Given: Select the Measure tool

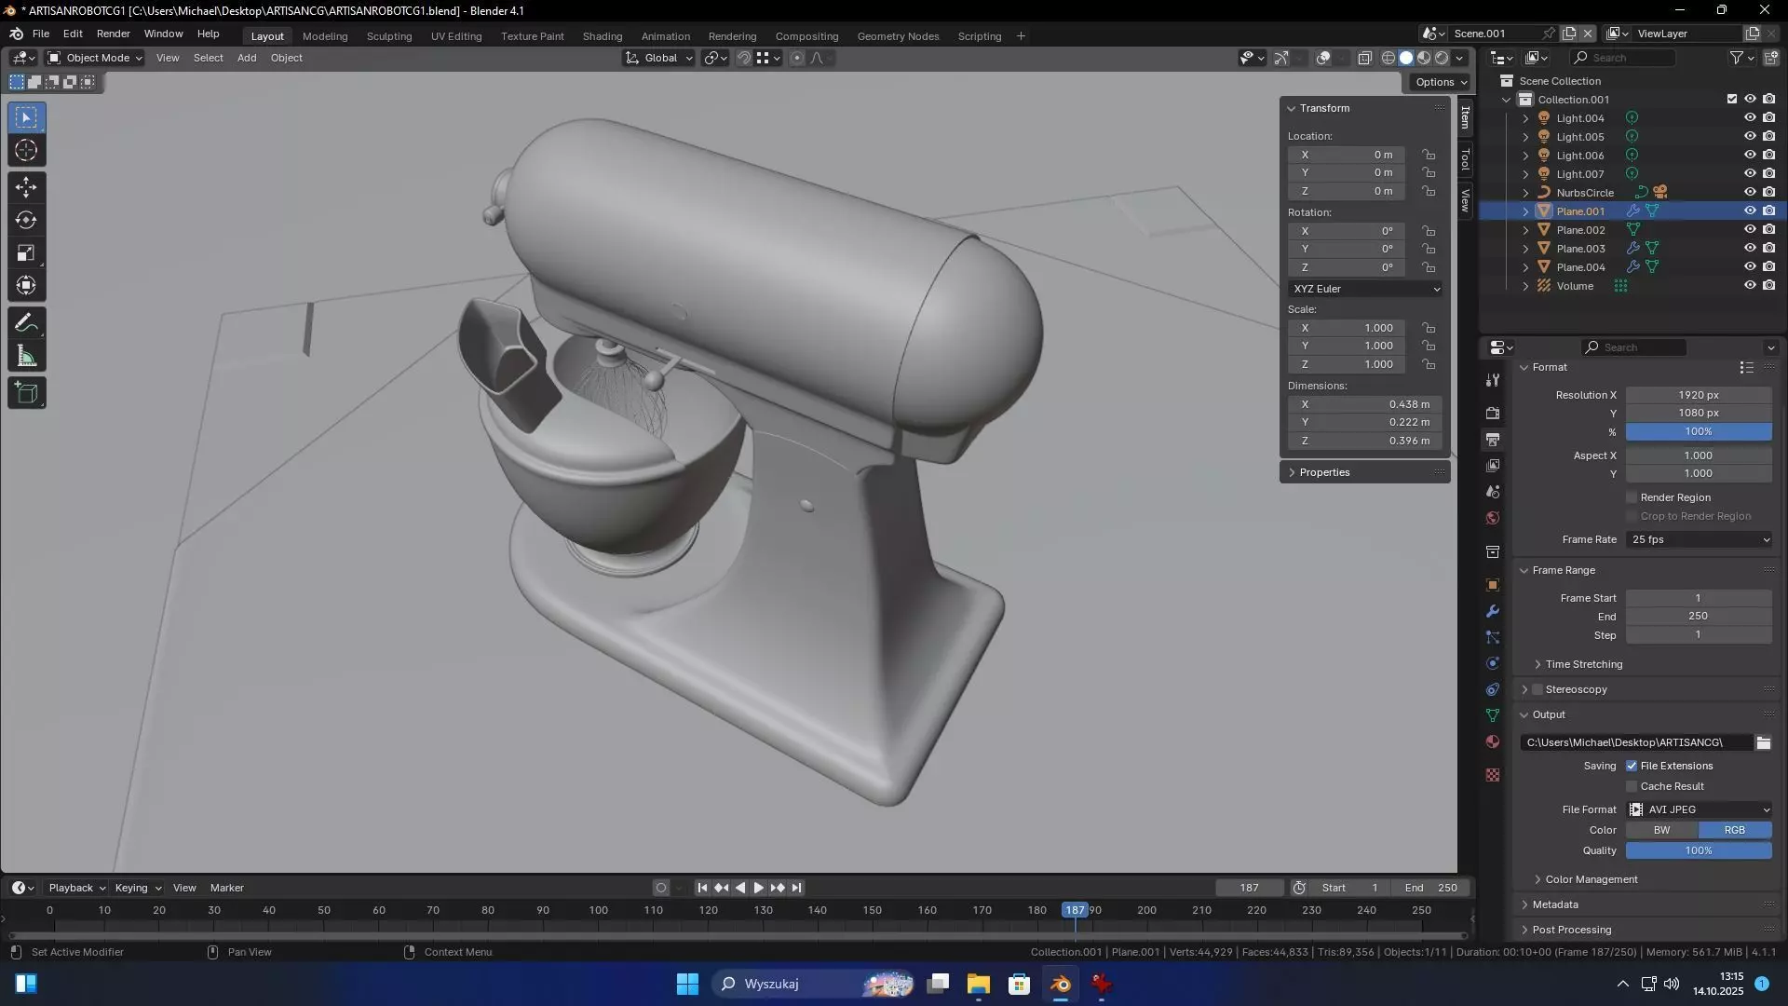Looking at the screenshot, I should click(x=26, y=357).
